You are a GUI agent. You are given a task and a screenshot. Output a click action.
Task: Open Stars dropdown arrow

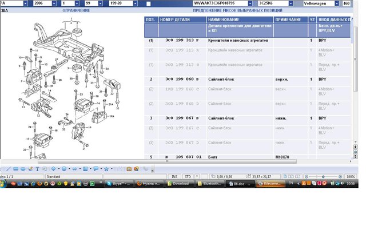(112, 169)
